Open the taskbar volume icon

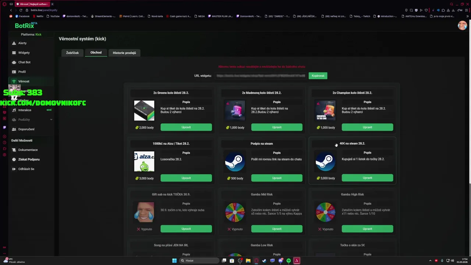[452, 261]
